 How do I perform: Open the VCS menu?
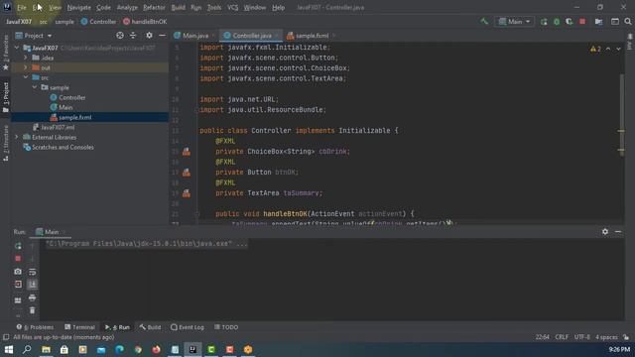click(232, 7)
